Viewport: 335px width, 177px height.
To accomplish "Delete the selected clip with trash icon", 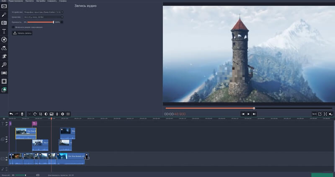I will [22, 114].
